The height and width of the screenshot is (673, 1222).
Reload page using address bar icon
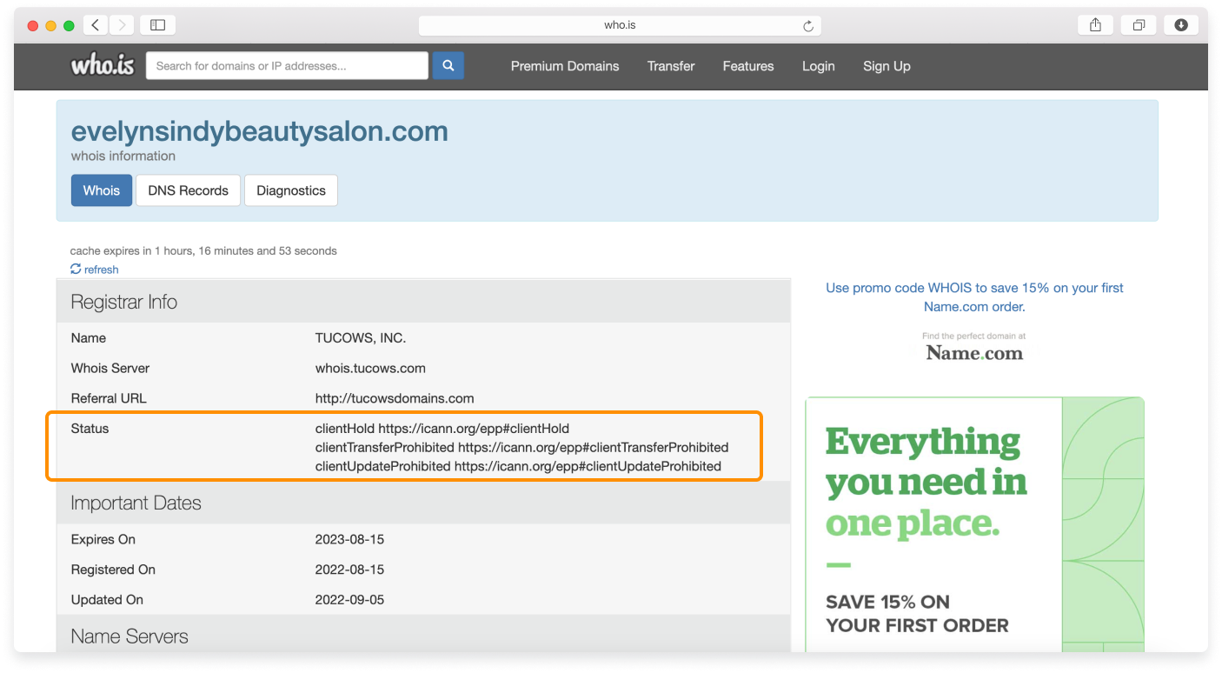tap(807, 26)
